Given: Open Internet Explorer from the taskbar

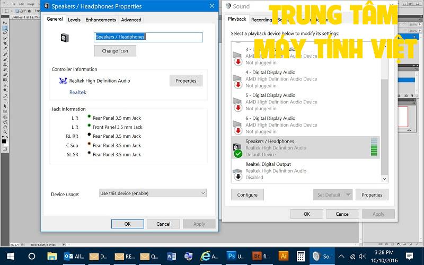Looking at the screenshot, I should tap(210, 256).
